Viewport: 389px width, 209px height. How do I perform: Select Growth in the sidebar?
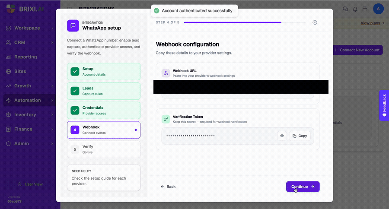pyautogui.click(x=22, y=86)
